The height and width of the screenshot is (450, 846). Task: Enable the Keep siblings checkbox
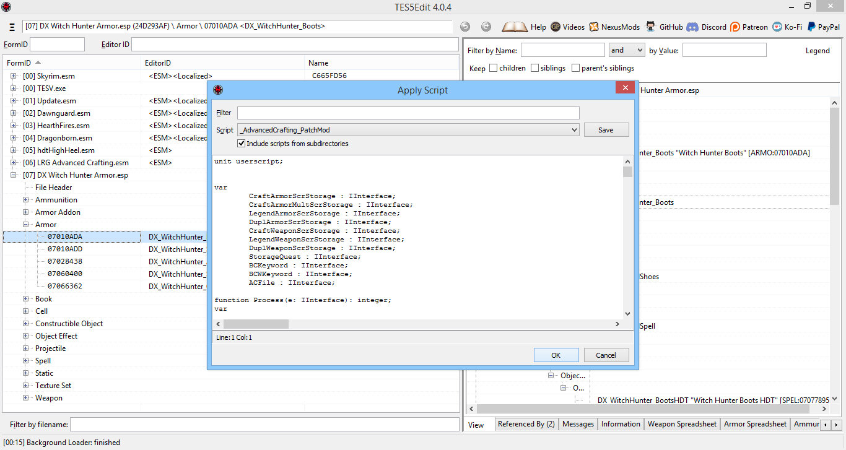click(534, 68)
